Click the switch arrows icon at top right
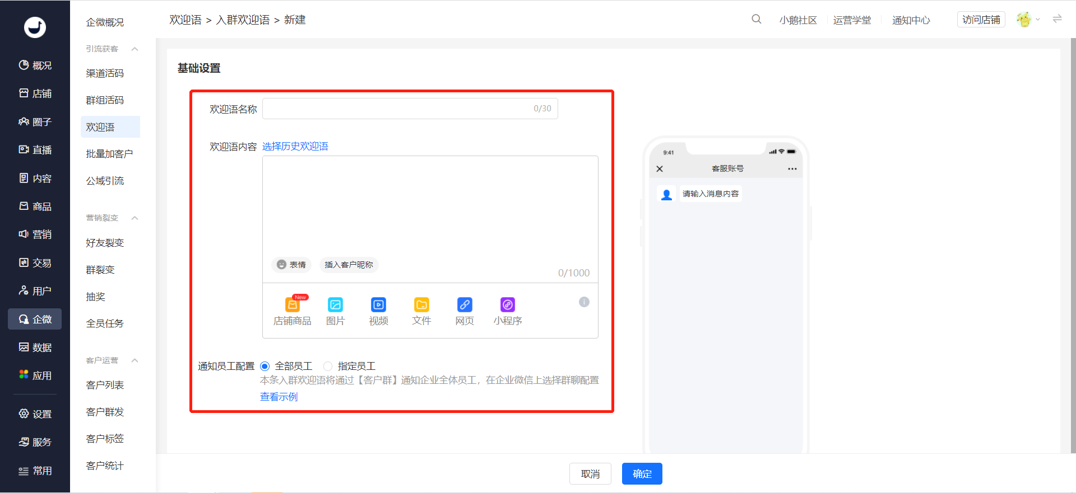The image size is (1076, 493). pyautogui.click(x=1057, y=19)
